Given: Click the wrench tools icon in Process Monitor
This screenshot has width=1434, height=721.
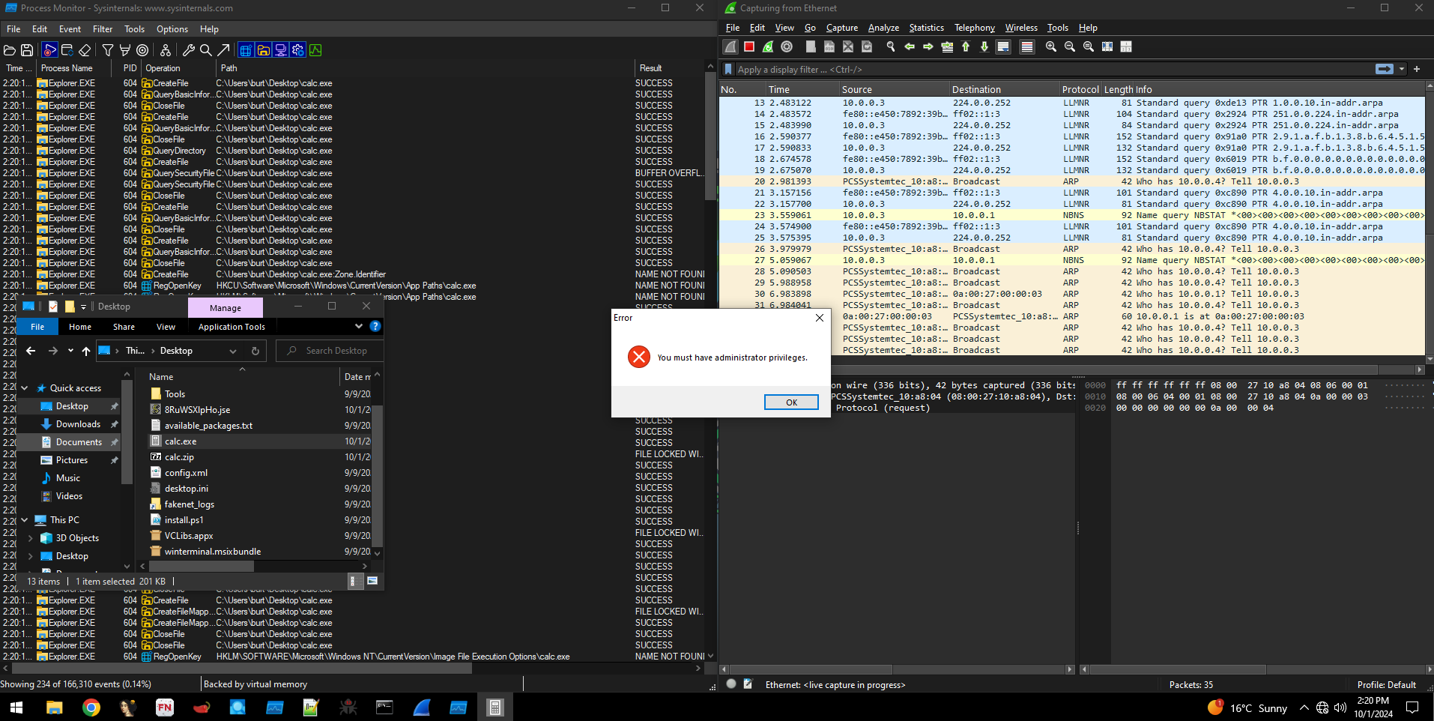Looking at the screenshot, I should tap(189, 50).
